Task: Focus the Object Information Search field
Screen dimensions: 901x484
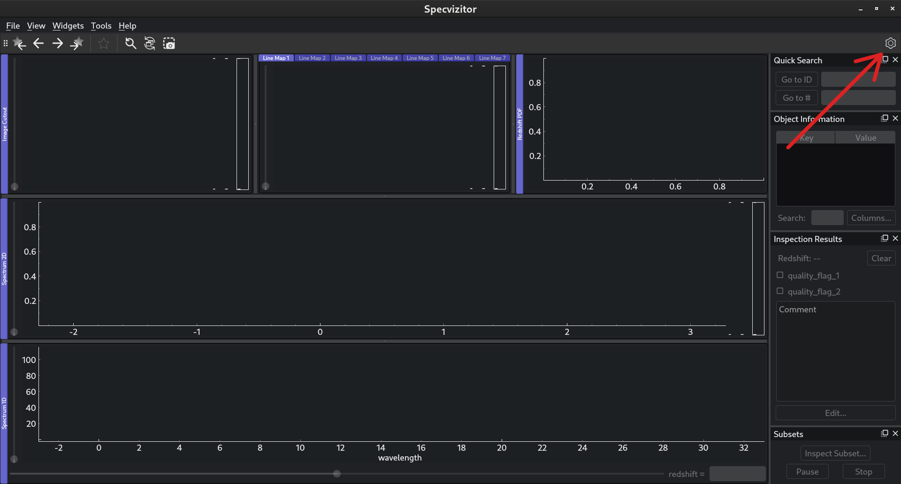Action: [x=827, y=218]
